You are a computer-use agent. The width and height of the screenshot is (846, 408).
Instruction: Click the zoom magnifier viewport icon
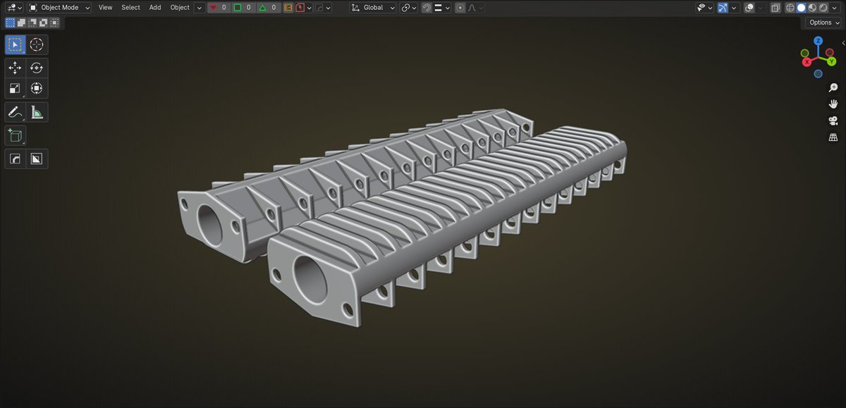point(833,87)
